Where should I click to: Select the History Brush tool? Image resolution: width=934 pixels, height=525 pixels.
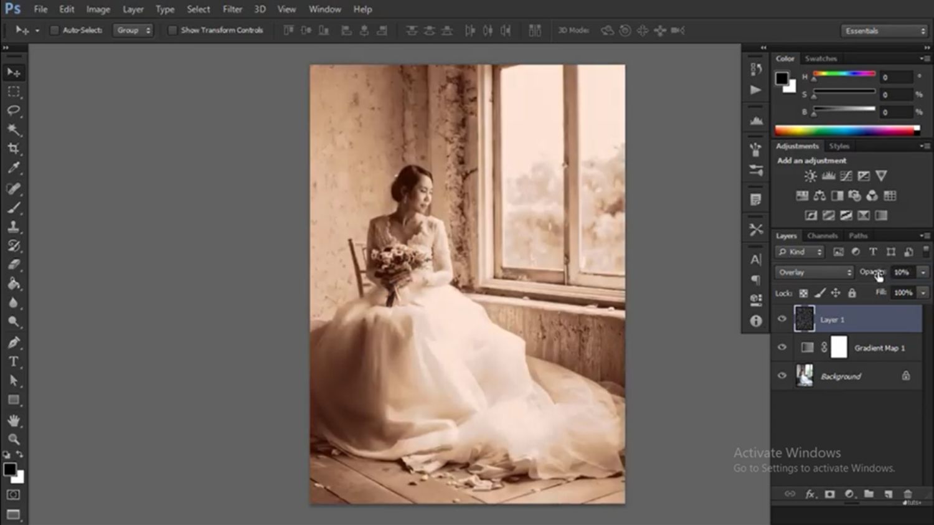tap(14, 245)
